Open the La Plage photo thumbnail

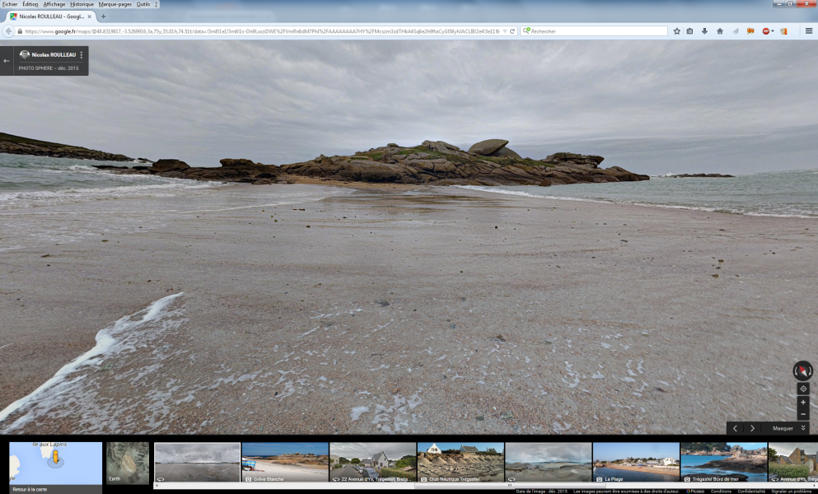[636, 463]
